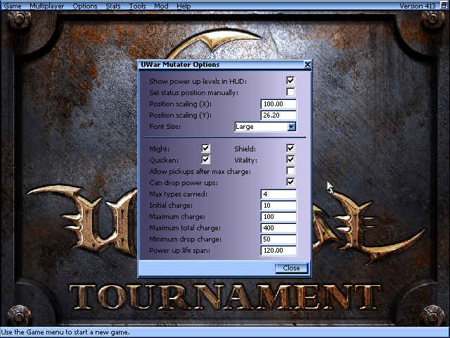This screenshot has height=338, width=450.
Task: Uncheck the Shield power up
Action: [290, 149]
